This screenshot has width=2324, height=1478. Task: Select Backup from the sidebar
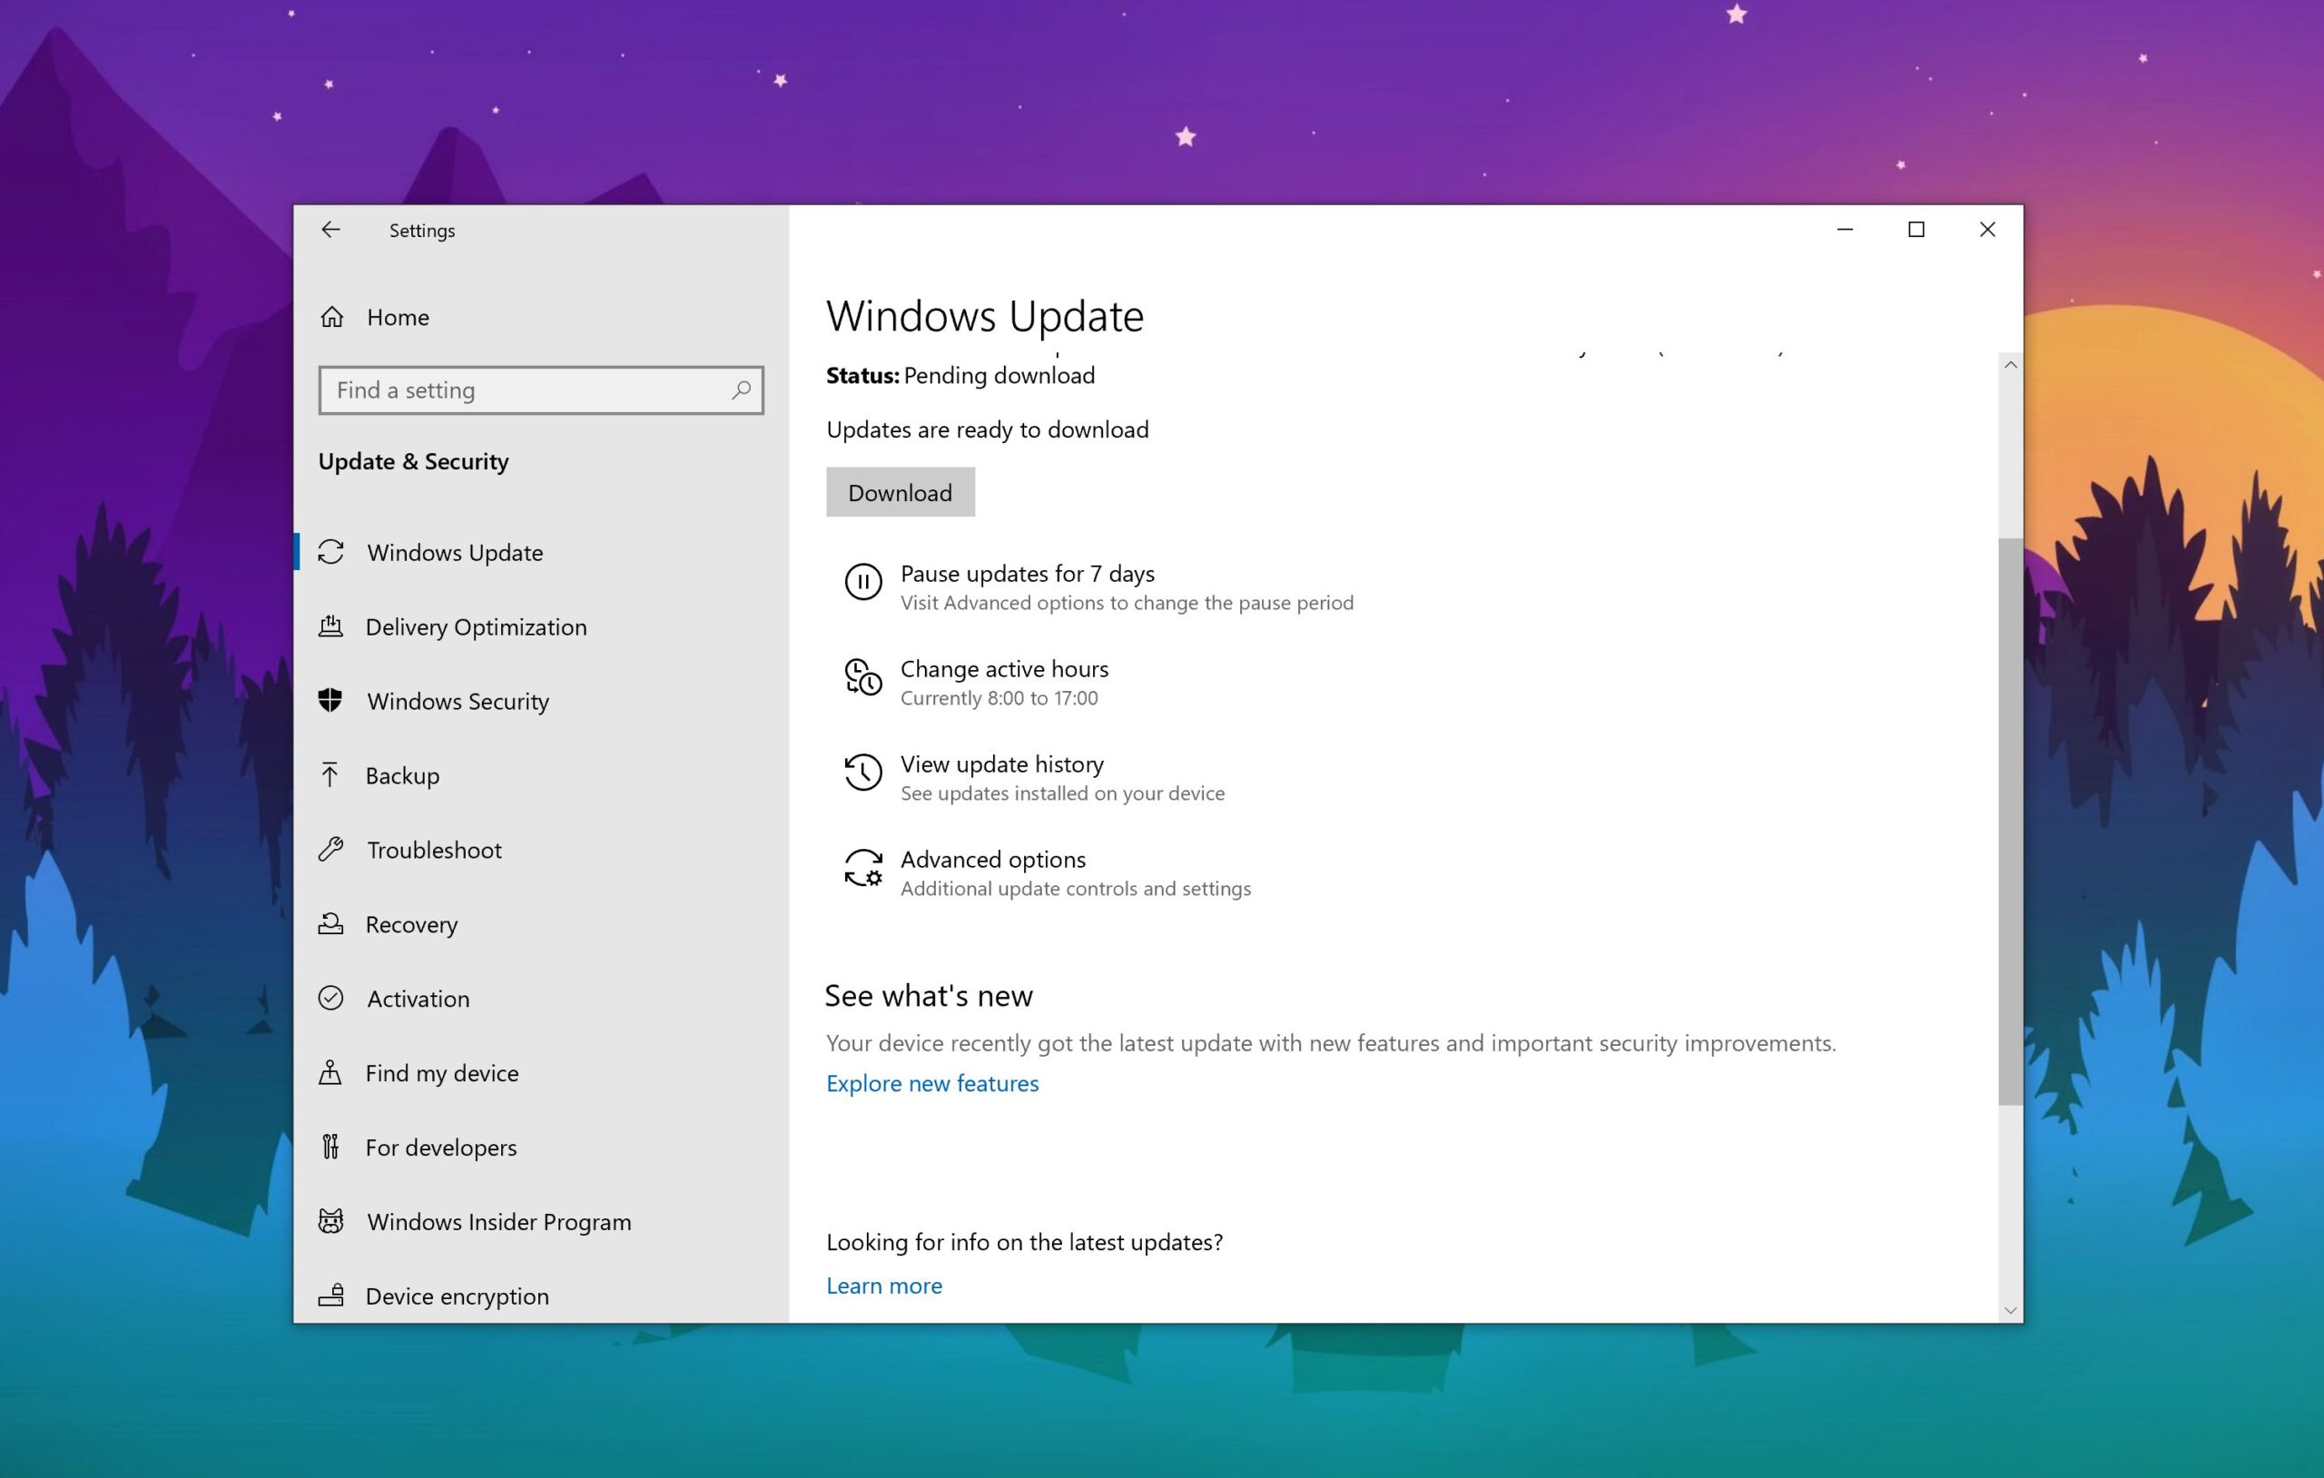[541, 775]
